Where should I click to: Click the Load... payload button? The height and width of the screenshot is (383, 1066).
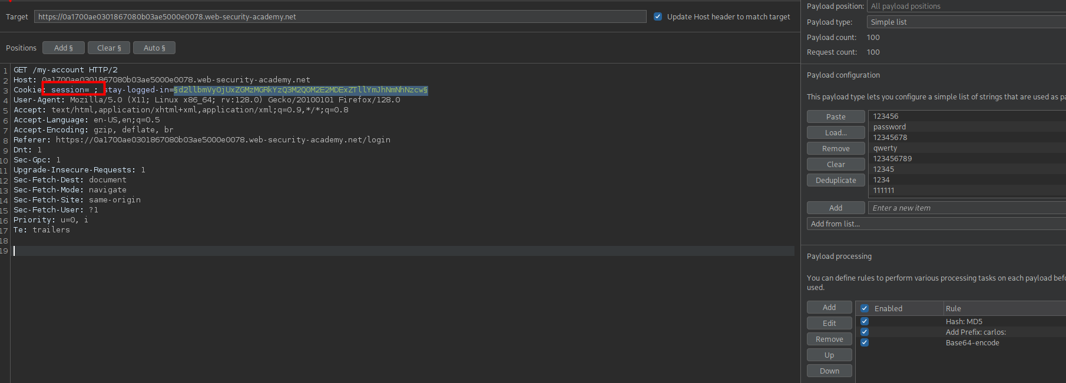coord(836,132)
